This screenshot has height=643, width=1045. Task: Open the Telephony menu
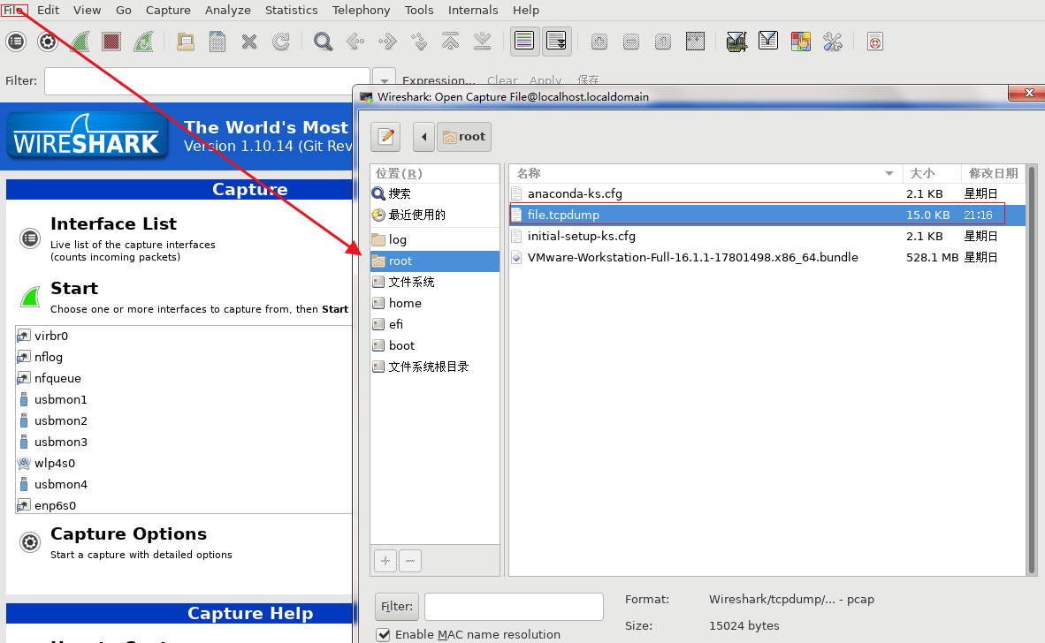362,10
